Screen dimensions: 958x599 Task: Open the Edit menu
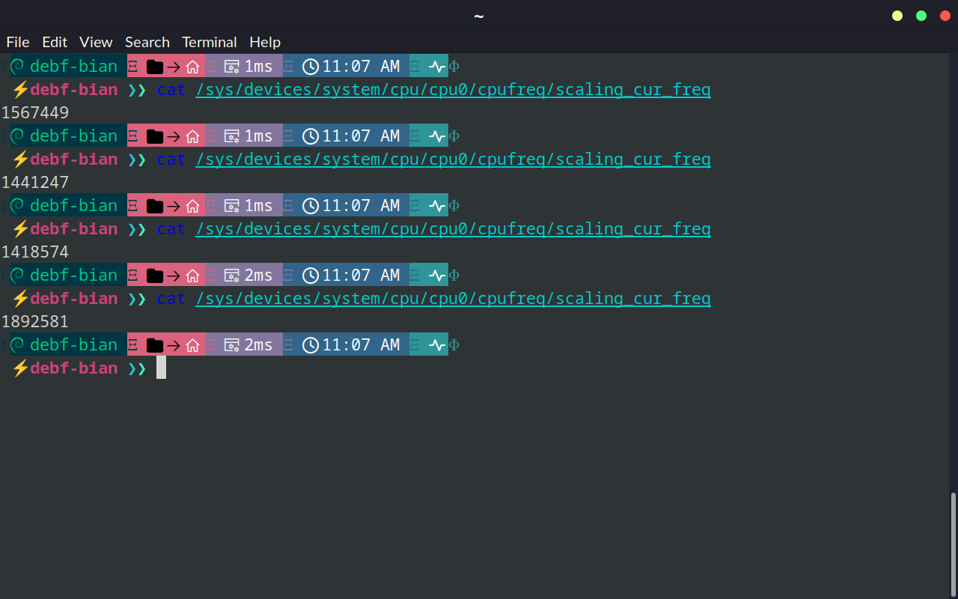pos(55,42)
